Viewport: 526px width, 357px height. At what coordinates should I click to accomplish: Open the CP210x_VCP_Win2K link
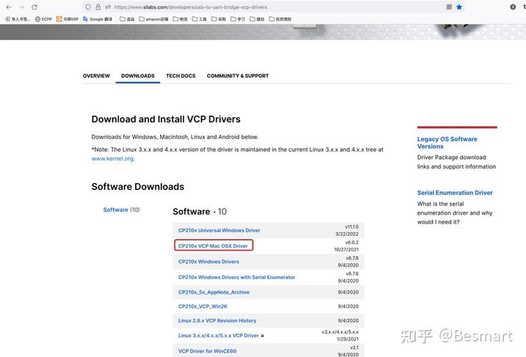[203, 306]
